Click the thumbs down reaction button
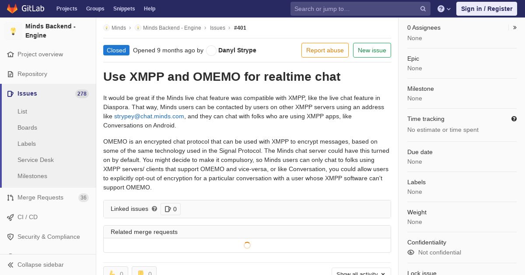Screen dimensions: 525x275 point(144,272)
